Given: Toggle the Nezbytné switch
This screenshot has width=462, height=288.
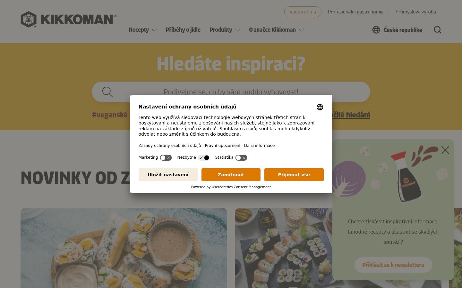Looking at the screenshot, I should 204,158.
